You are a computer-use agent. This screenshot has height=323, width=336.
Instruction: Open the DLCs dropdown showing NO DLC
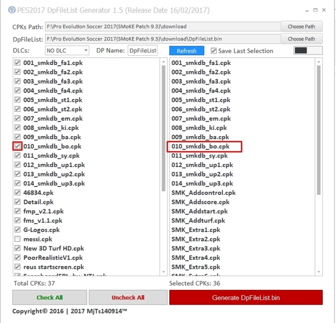coord(67,50)
